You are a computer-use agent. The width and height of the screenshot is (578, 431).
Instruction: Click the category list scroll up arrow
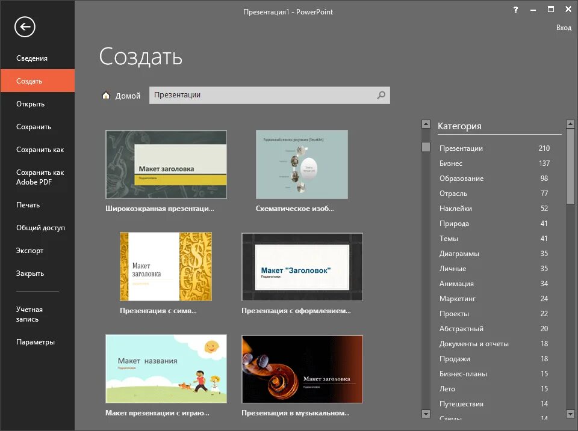(570, 124)
